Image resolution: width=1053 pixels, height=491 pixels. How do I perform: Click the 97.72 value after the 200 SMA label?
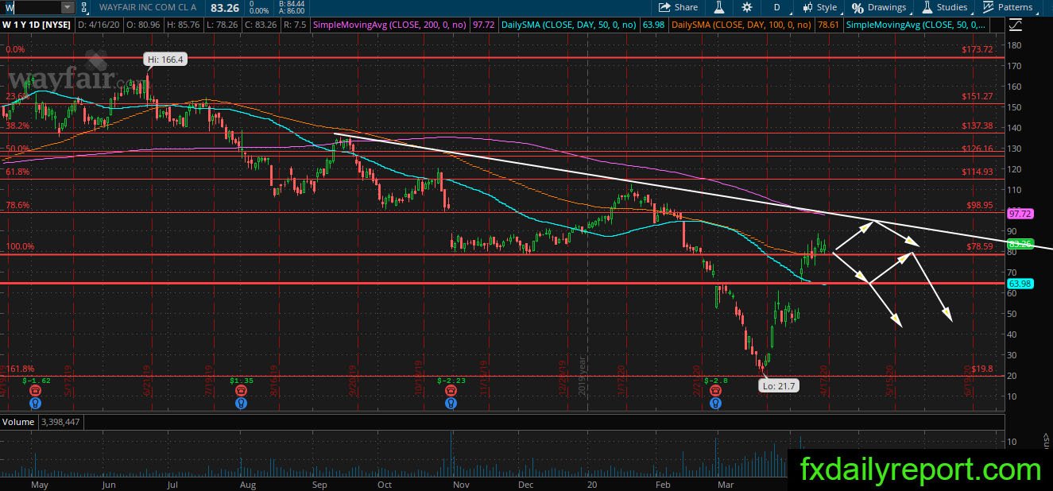pyautogui.click(x=483, y=25)
